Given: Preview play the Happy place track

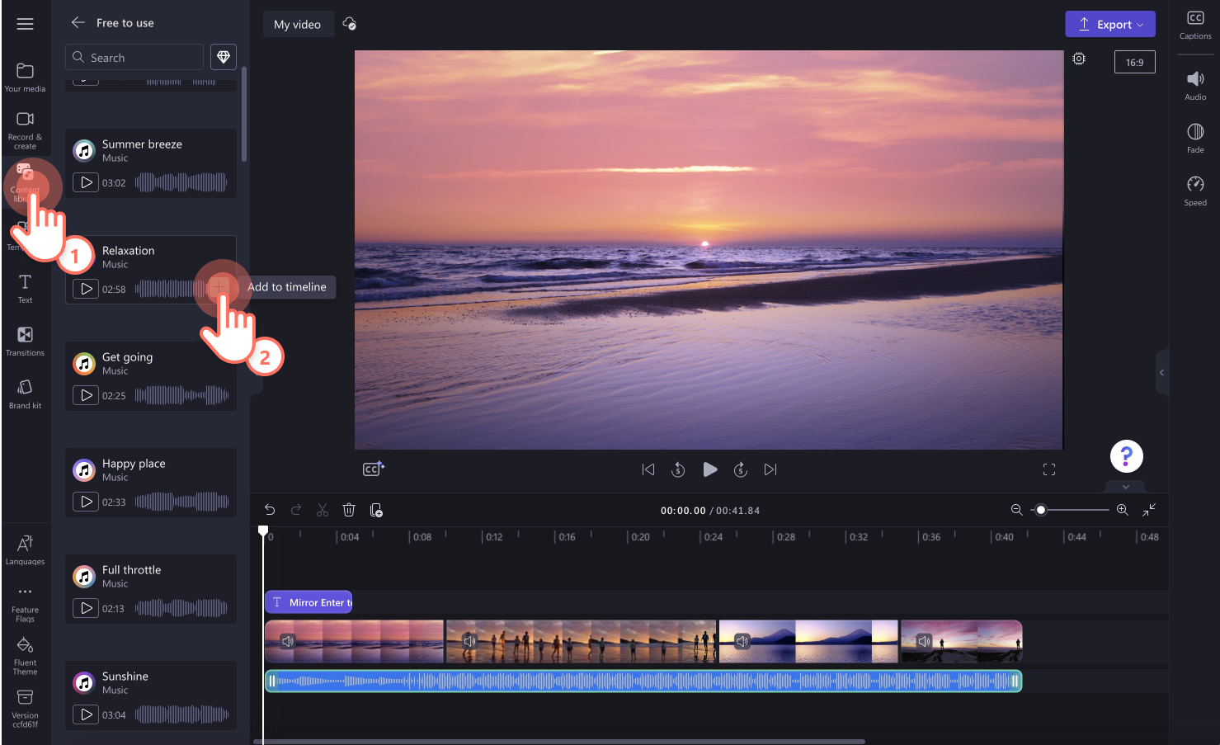Looking at the screenshot, I should click(x=86, y=502).
